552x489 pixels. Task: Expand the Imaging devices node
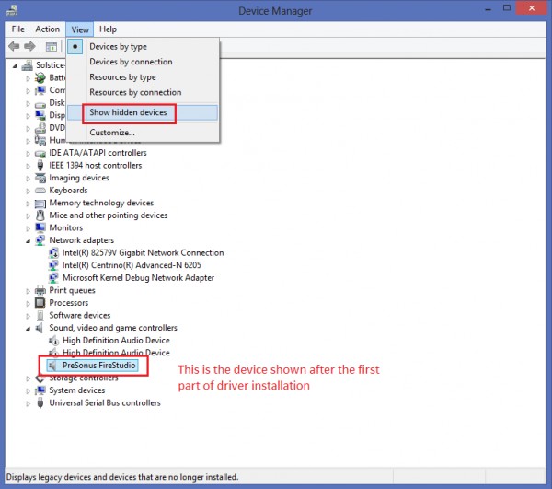[28, 179]
